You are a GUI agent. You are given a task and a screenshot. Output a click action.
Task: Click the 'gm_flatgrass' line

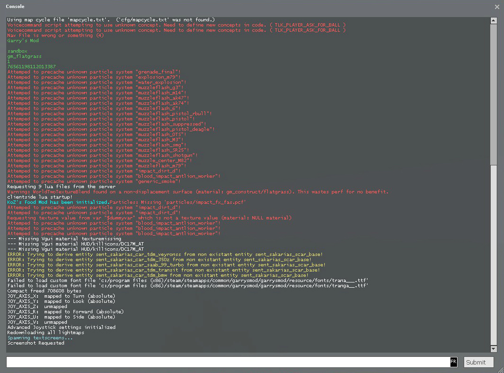pos(25,56)
